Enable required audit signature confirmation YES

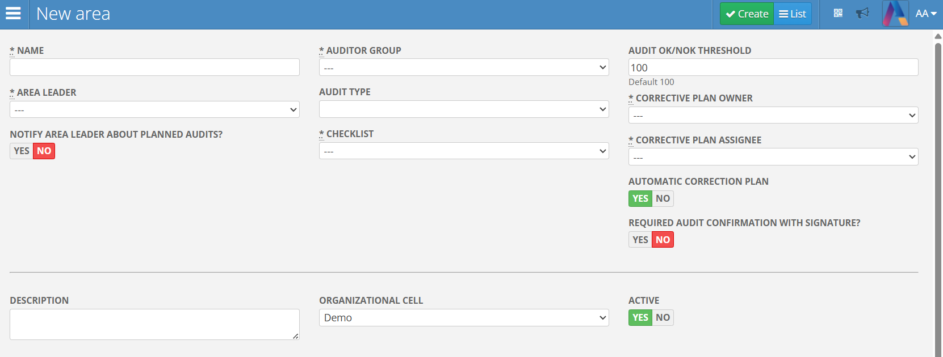tap(640, 240)
